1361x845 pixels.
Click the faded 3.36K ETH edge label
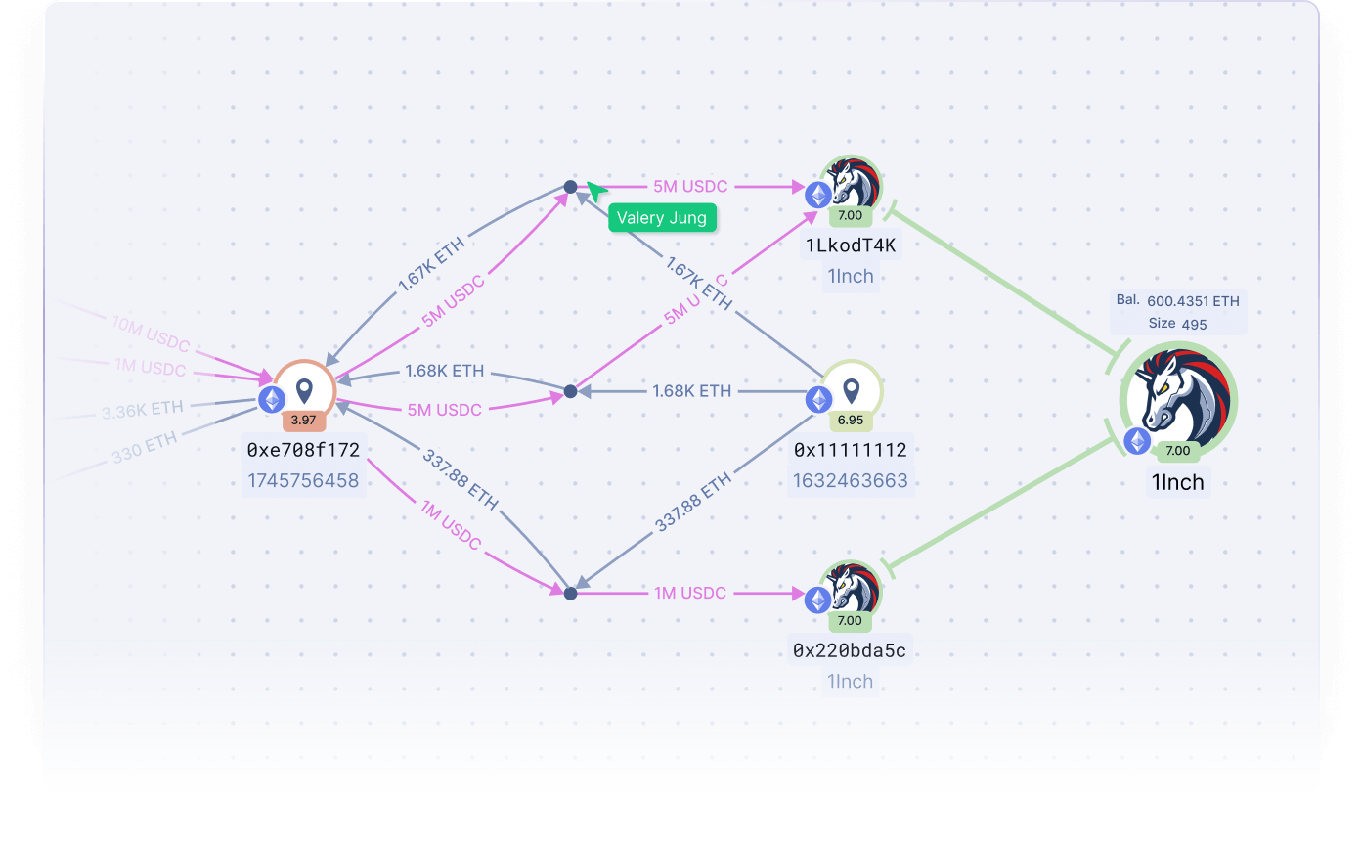click(143, 410)
